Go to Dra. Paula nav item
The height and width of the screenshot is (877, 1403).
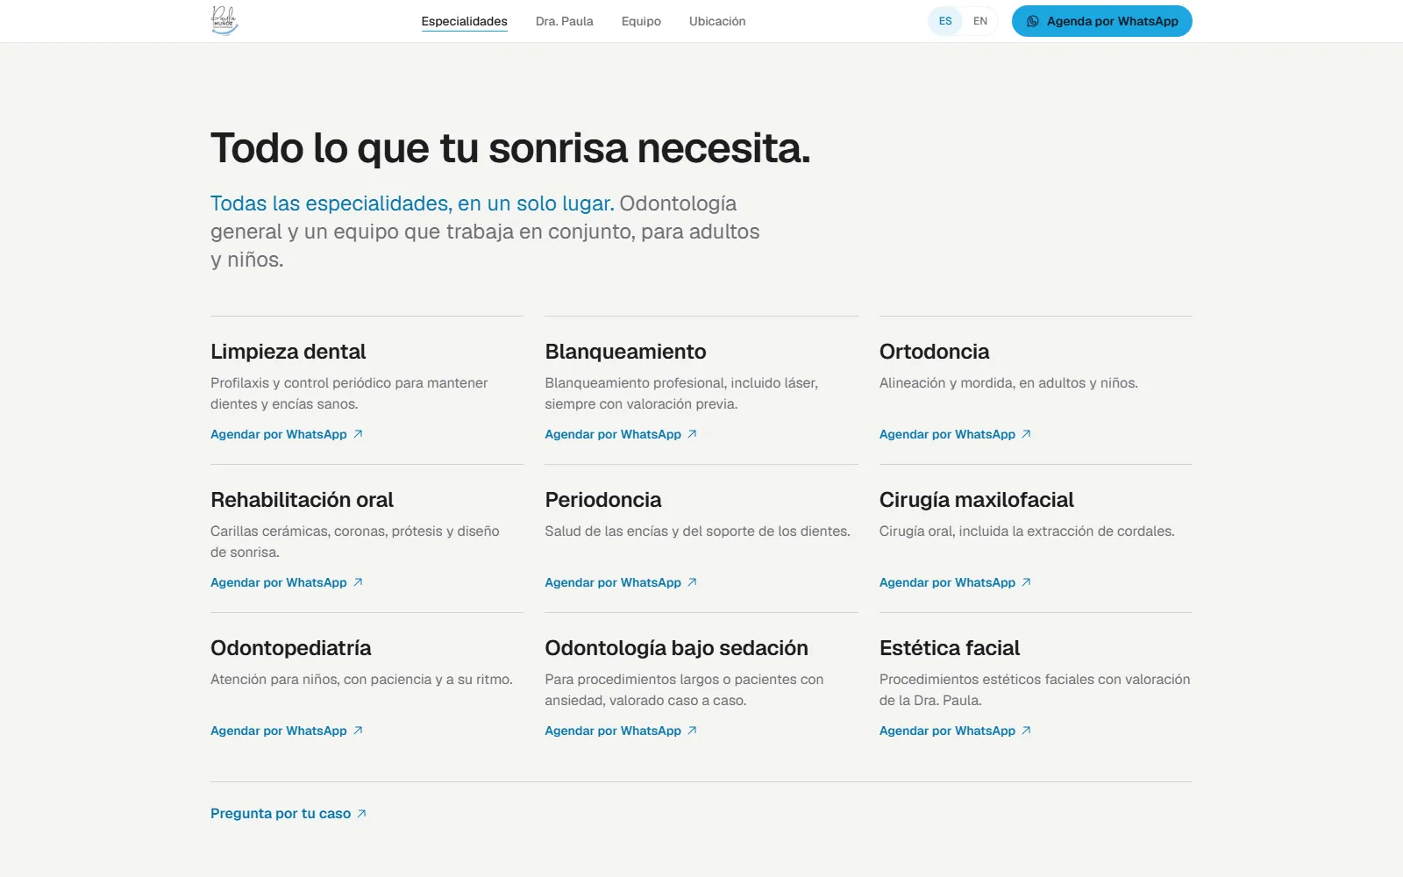pos(565,21)
